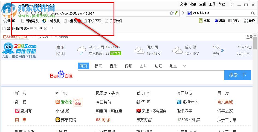Open the 58同城 link
The height and width of the screenshot is (132, 258).
[103, 120]
